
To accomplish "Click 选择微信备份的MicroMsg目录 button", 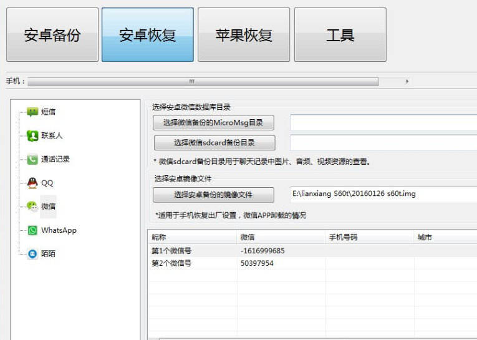I will pos(213,123).
